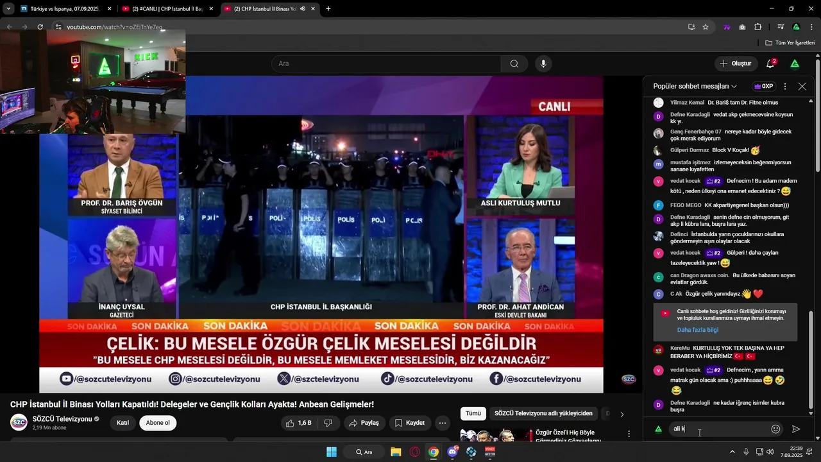This screenshot has width=821, height=462.
Task: Reload the page
Action: click(x=40, y=27)
